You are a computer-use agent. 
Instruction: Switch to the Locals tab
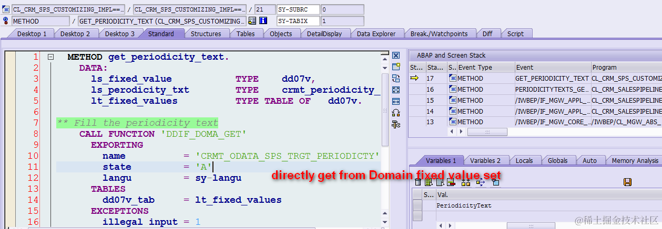pyautogui.click(x=524, y=160)
